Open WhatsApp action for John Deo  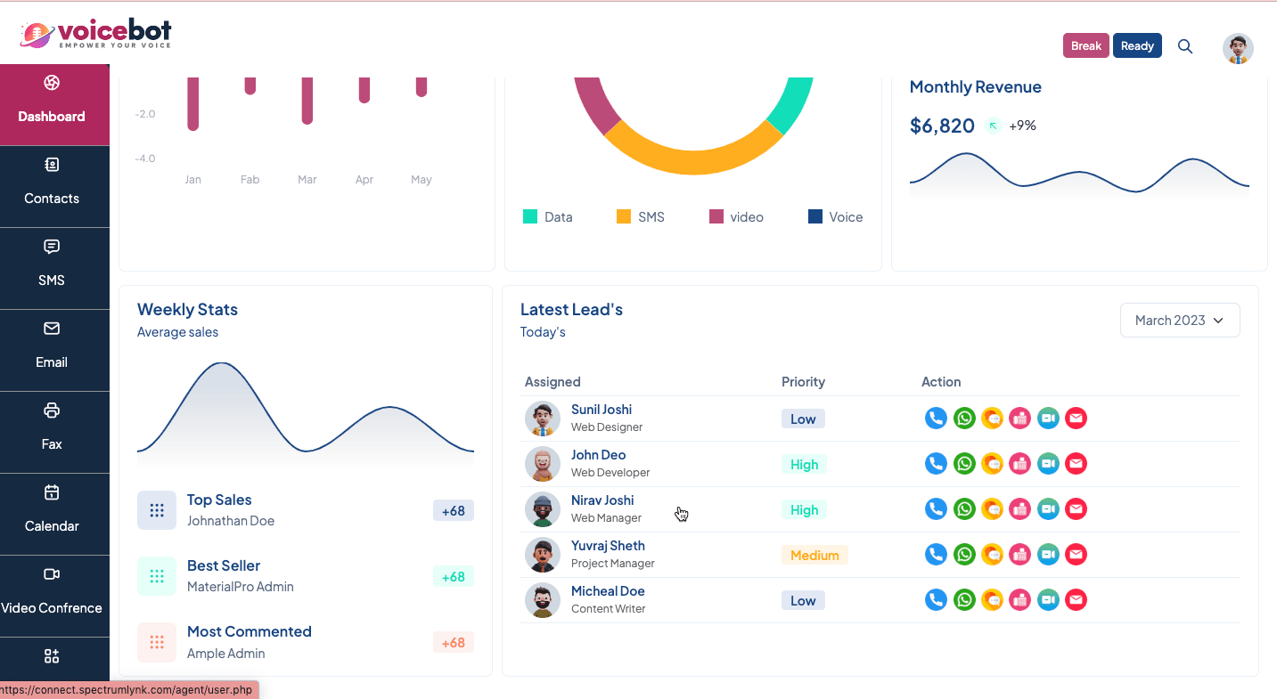tap(964, 464)
